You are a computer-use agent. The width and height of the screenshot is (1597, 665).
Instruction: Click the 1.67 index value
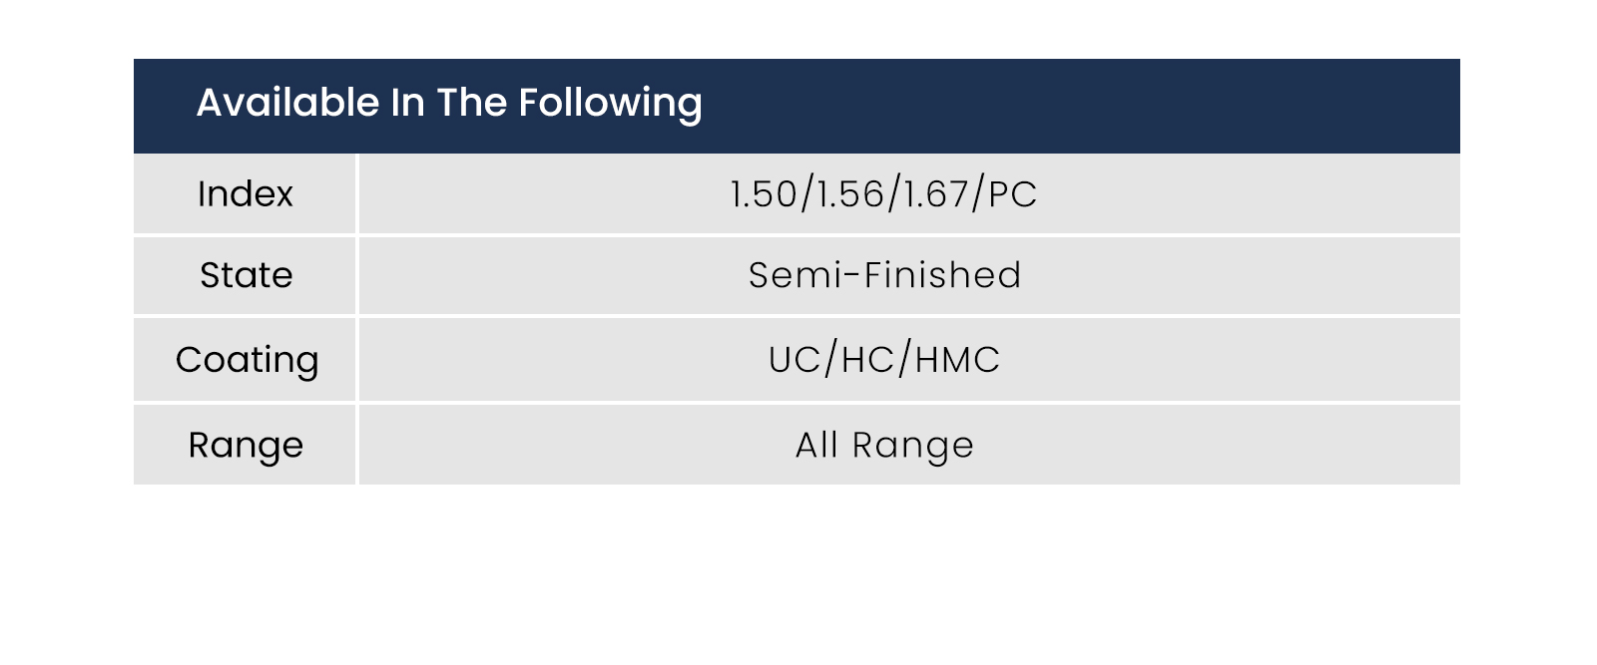pos(936,194)
